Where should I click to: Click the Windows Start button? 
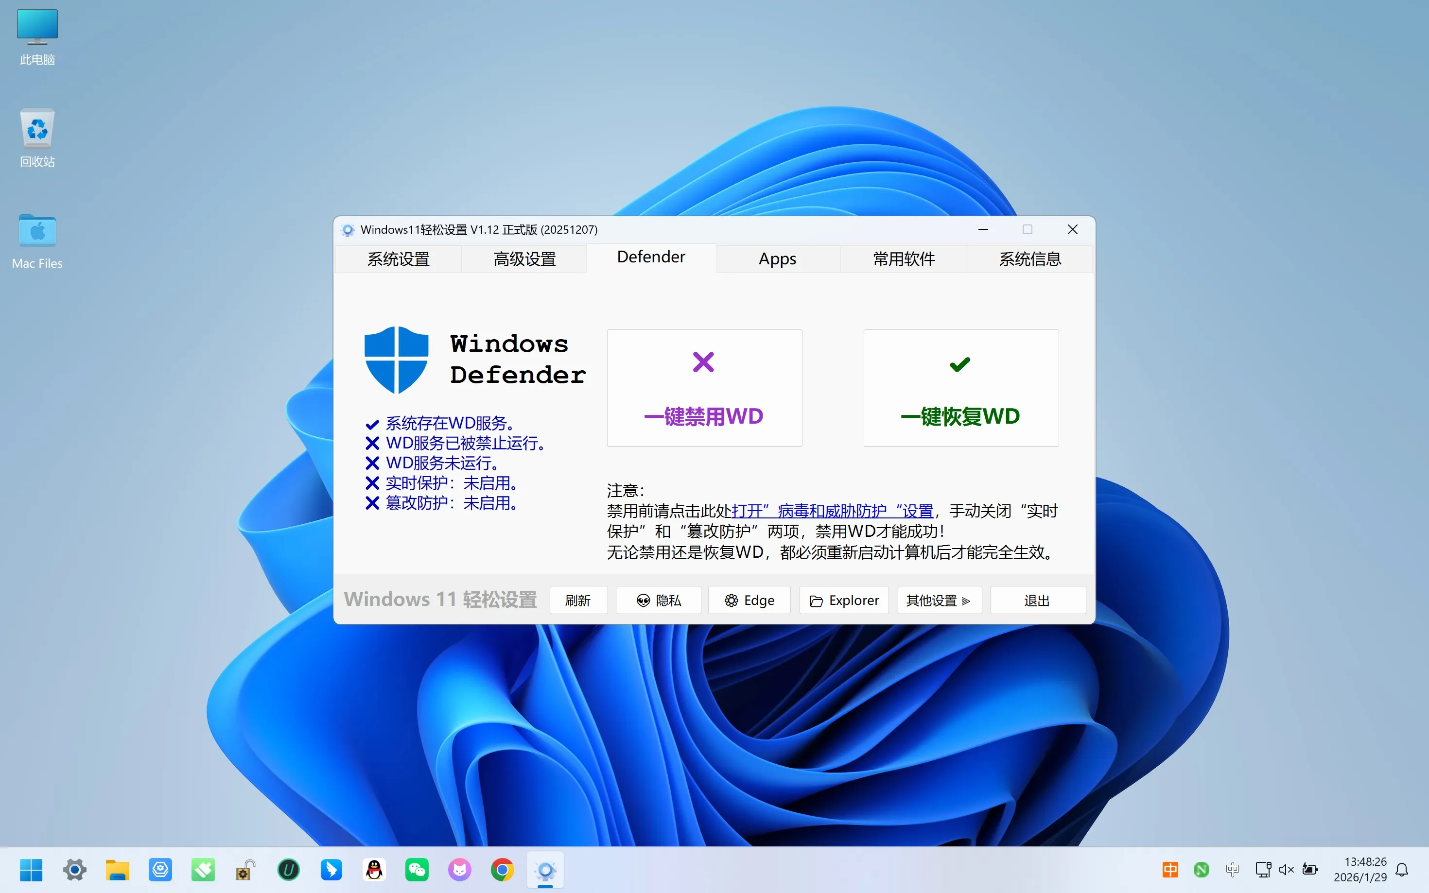click(x=31, y=869)
